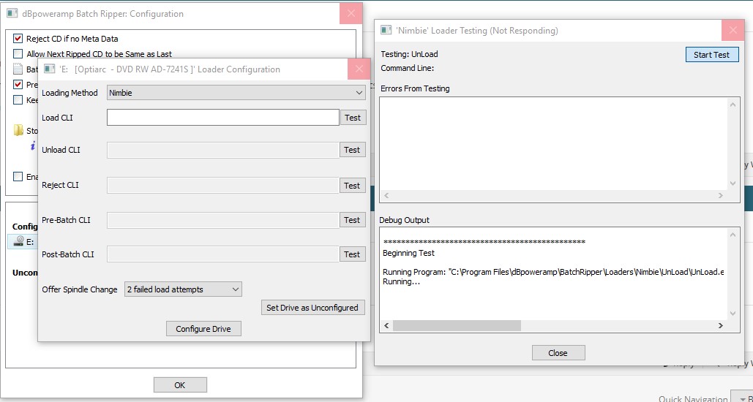The width and height of the screenshot is (753, 402).
Task: Click the 'Running Program' line in Debug Output
Action: pos(553,272)
